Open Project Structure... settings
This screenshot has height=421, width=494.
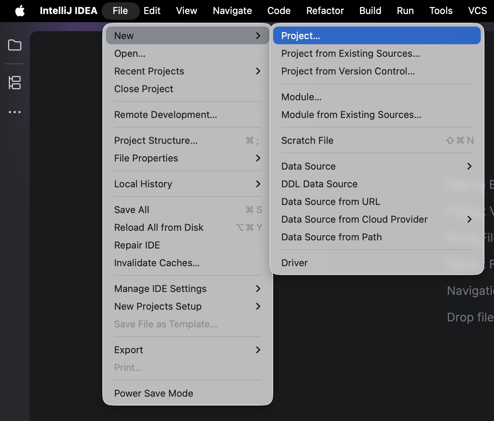click(156, 140)
